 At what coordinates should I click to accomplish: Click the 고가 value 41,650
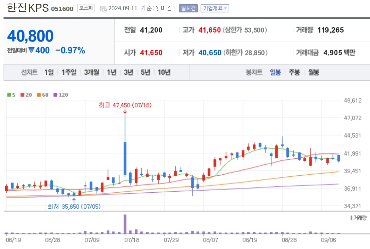click(209, 30)
